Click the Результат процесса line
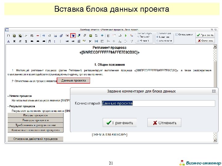Screen dimensions: 222x166 pos(21,106)
